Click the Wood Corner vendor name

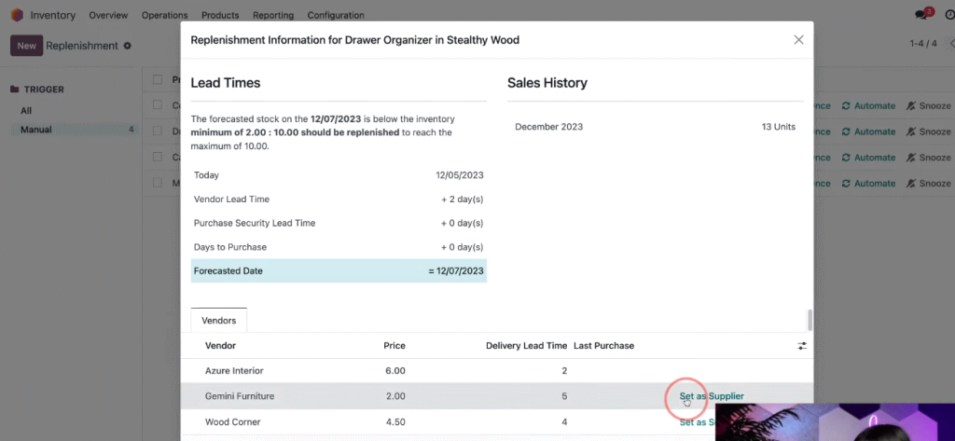(x=232, y=422)
